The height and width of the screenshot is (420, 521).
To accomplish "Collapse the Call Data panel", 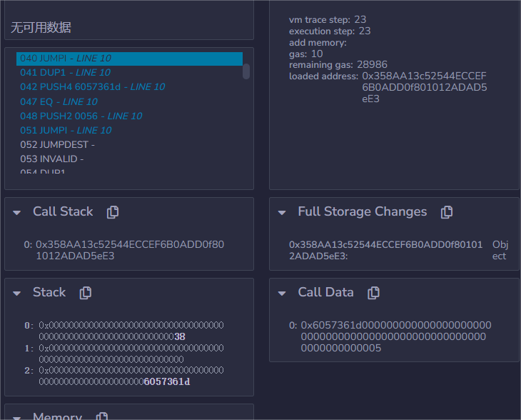I will [282, 293].
